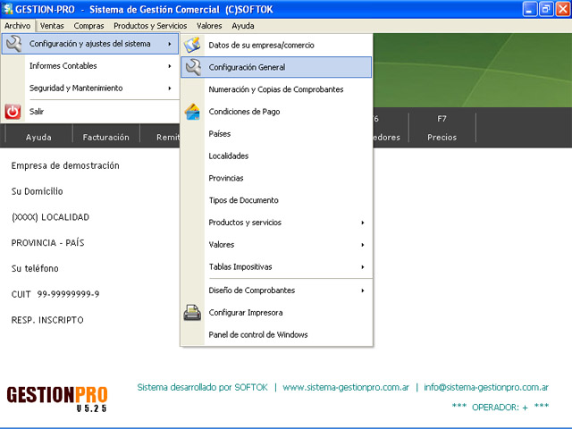Expand the Valores submenu arrow in the dropdown
Image resolution: width=572 pixels, height=429 pixels.
coord(363,245)
